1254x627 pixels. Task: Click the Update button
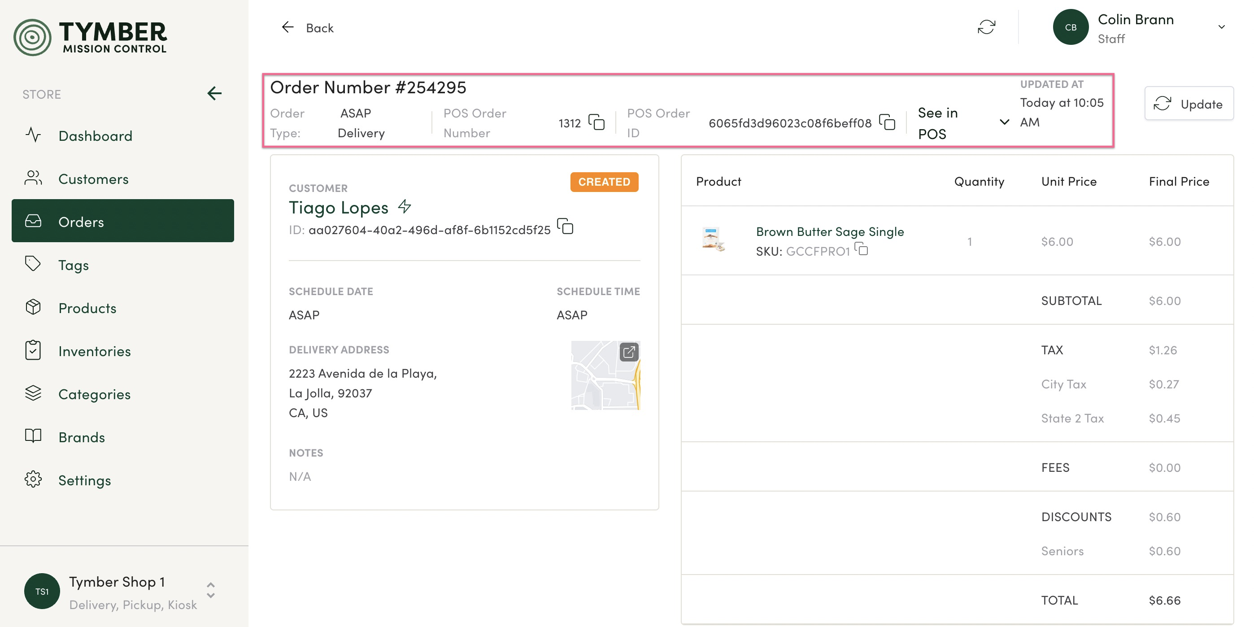(x=1189, y=104)
